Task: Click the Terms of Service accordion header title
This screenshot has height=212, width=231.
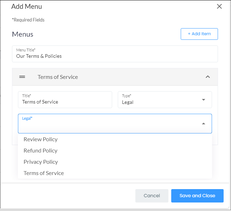Action: 58,77
